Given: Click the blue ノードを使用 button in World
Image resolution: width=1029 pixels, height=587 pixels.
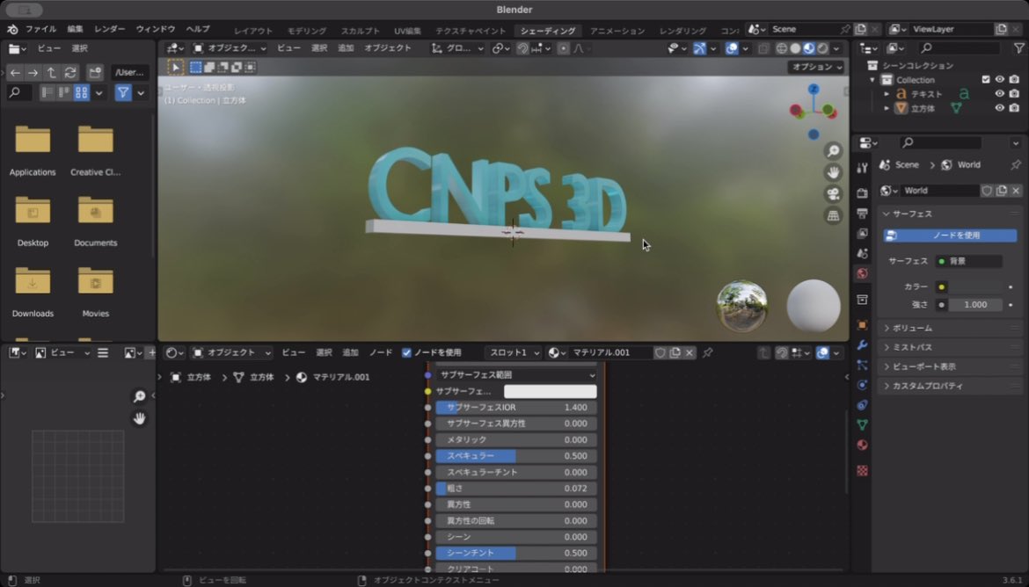Looking at the screenshot, I should pyautogui.click(x=950, y=236).
